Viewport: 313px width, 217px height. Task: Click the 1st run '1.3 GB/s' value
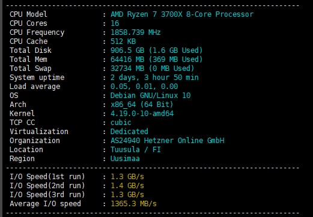tap(127, 177)
